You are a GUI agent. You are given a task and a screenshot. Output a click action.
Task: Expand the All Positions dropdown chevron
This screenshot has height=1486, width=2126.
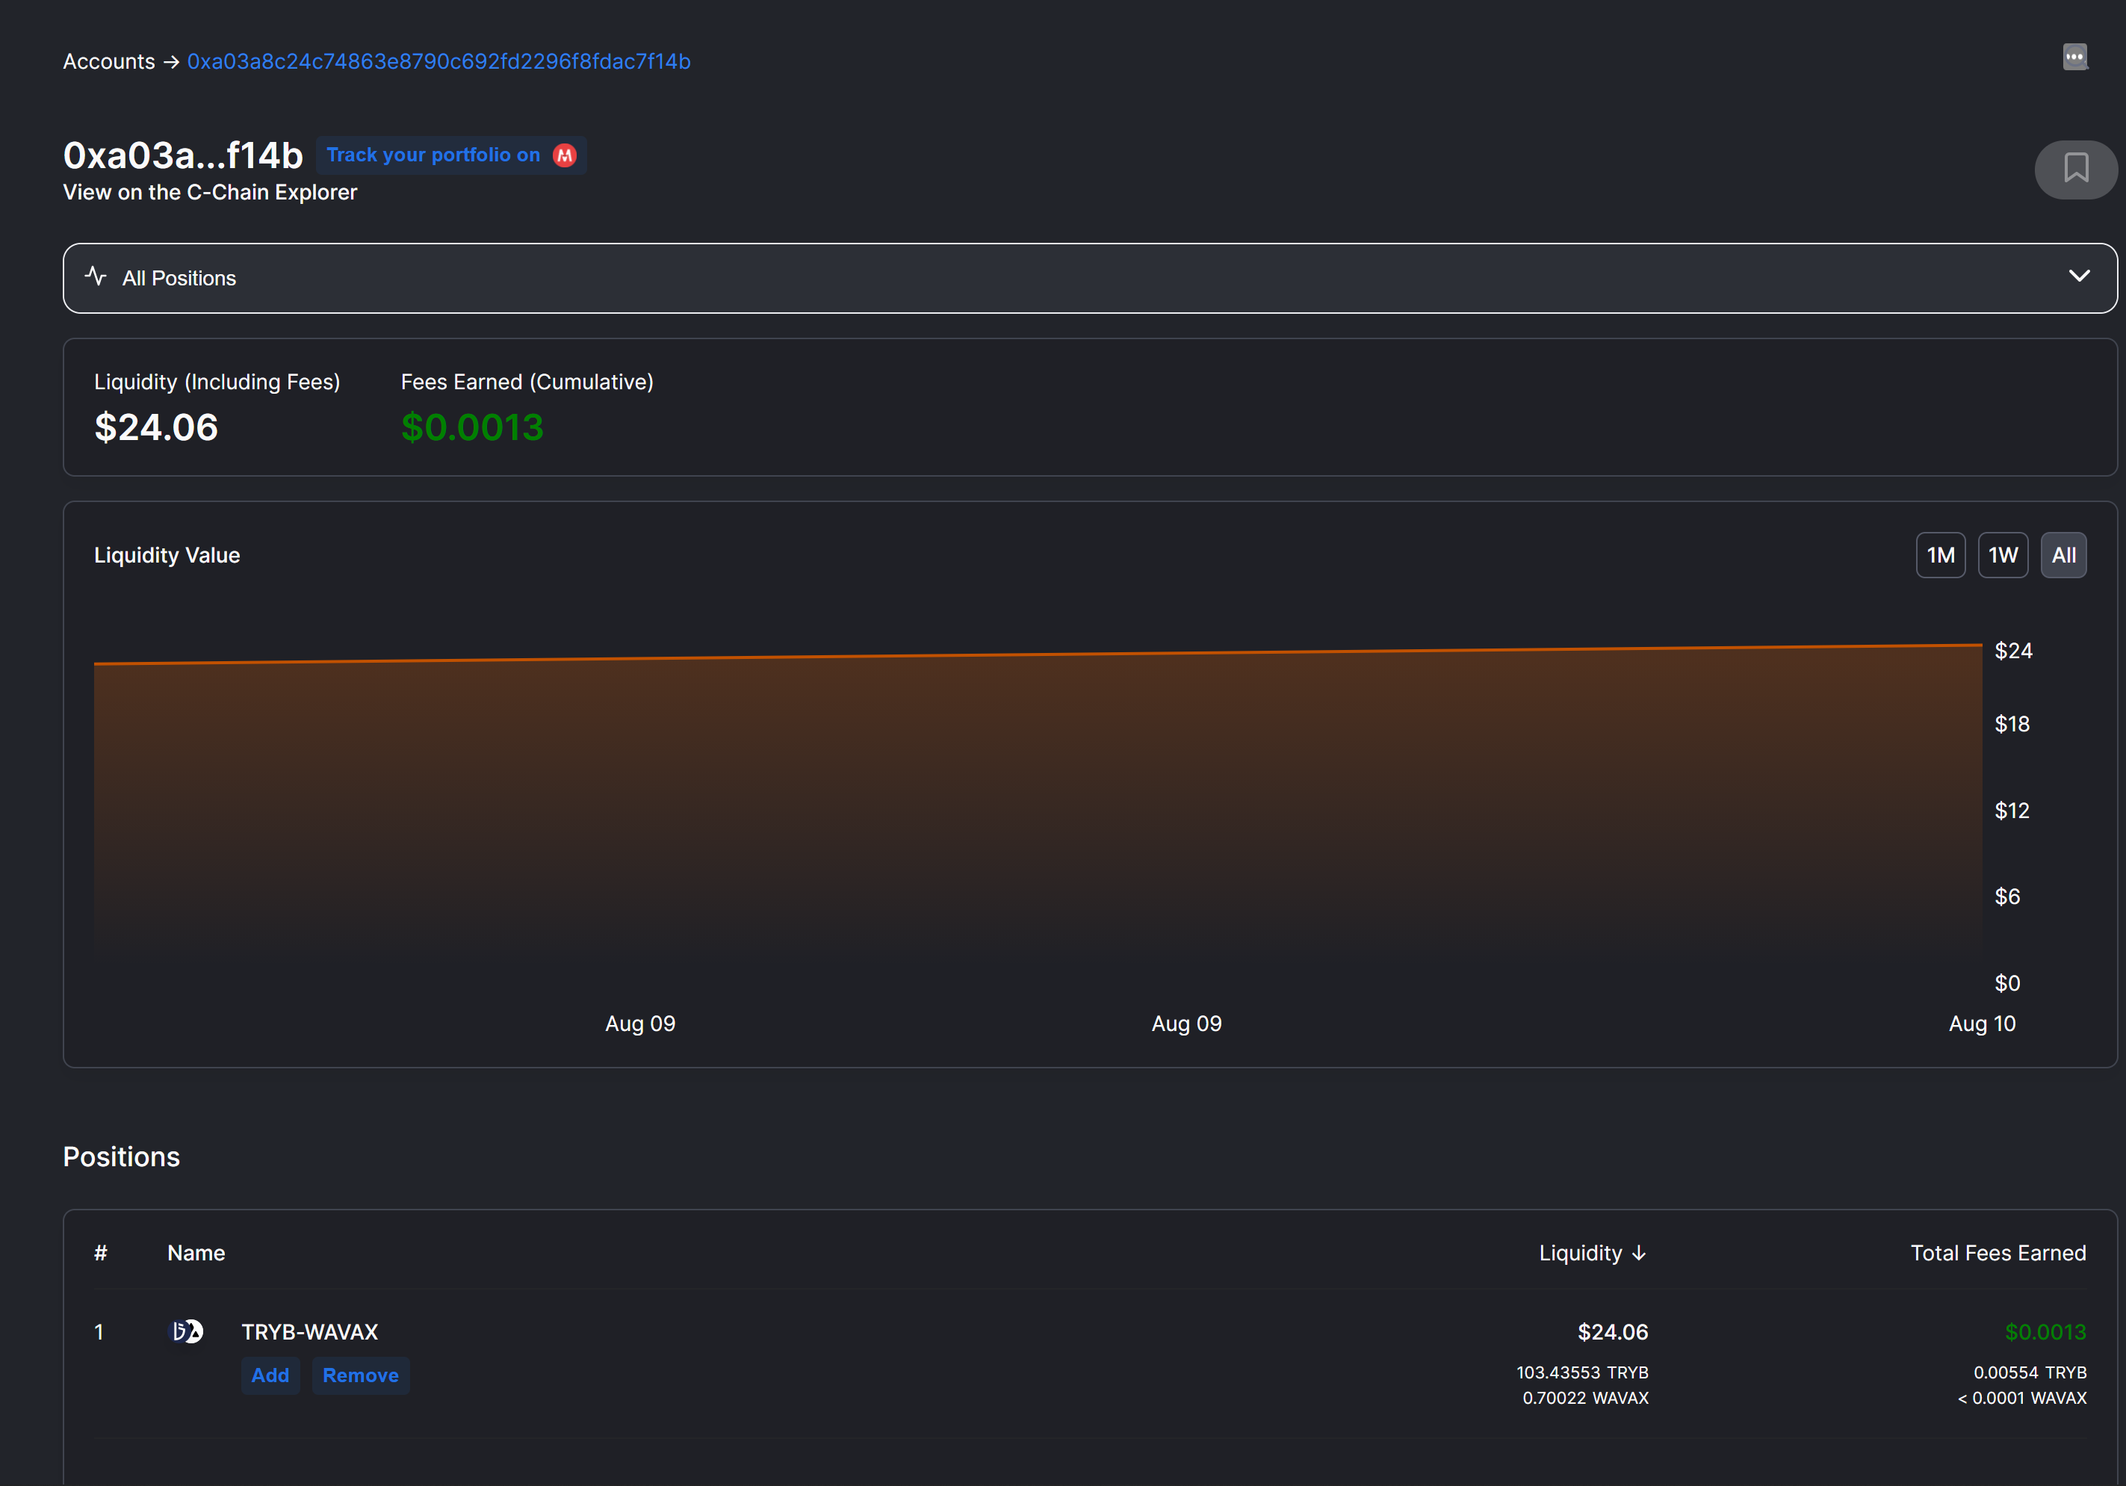(2079, 277)
